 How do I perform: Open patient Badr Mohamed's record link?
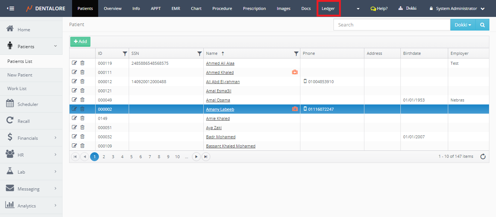click(221, 137)
